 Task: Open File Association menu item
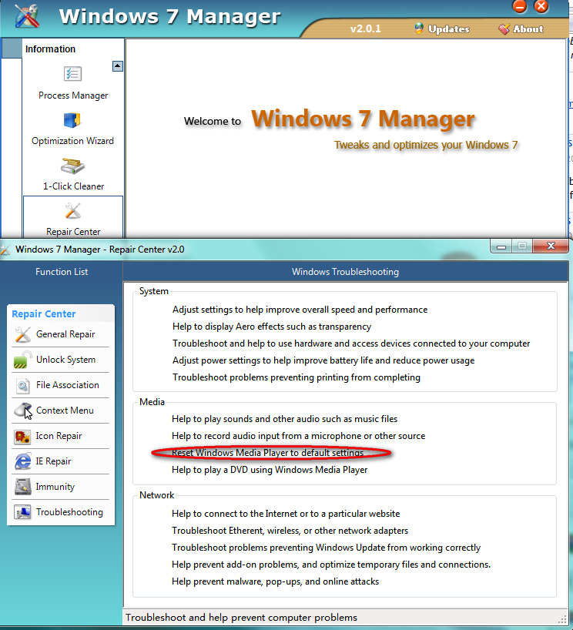coord(68,385)
